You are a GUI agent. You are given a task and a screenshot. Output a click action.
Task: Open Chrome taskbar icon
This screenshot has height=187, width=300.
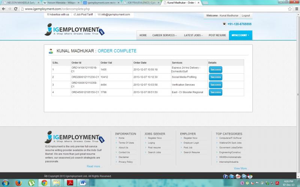[x=44, y=183]
